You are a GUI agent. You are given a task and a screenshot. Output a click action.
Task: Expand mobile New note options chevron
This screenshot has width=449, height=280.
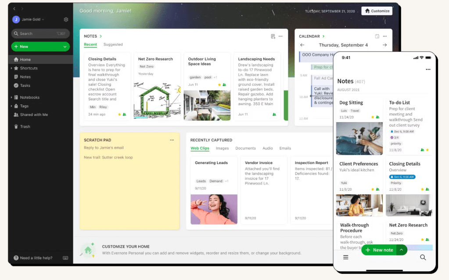(402, 250)
